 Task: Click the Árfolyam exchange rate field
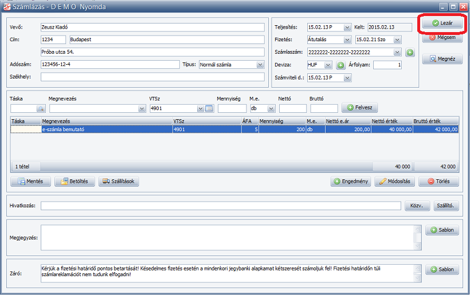coord(387,65)
